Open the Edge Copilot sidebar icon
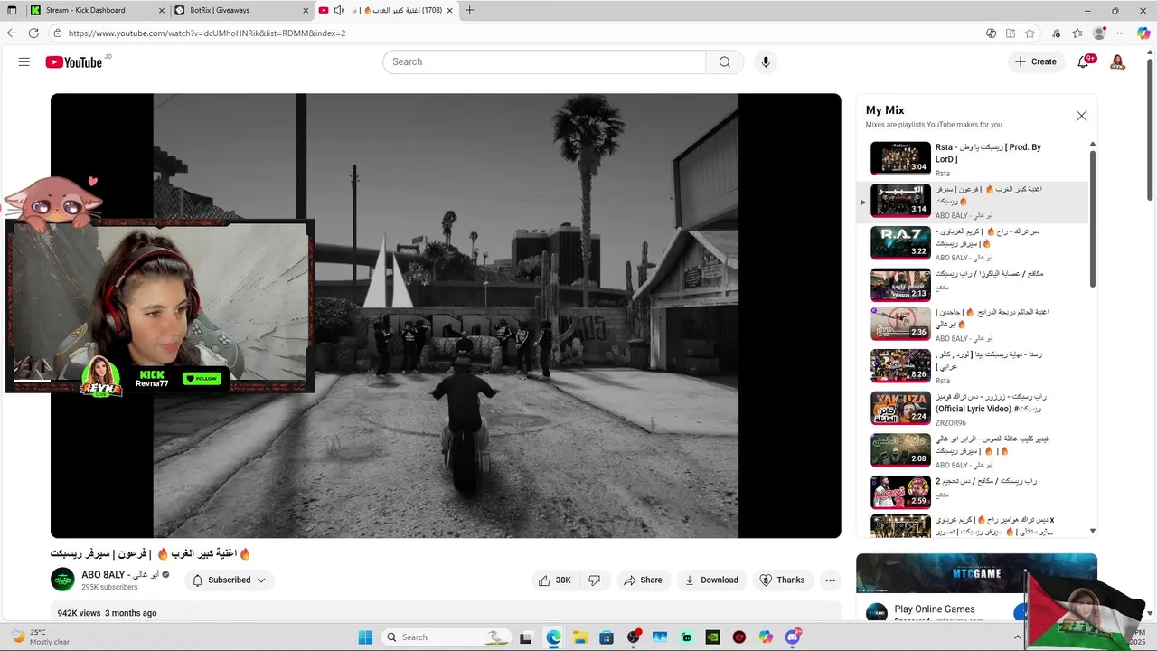This screenshot has height=651, width=1157. (x=1143, y=33)
